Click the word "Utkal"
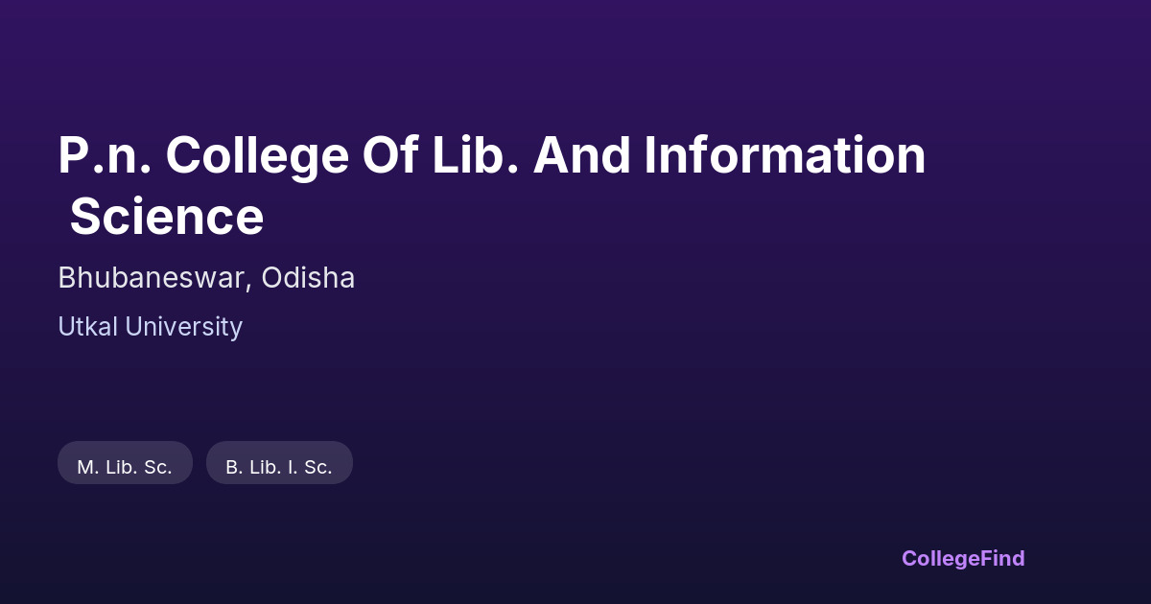Viewport: 1151px width, 604px height. 87,327
